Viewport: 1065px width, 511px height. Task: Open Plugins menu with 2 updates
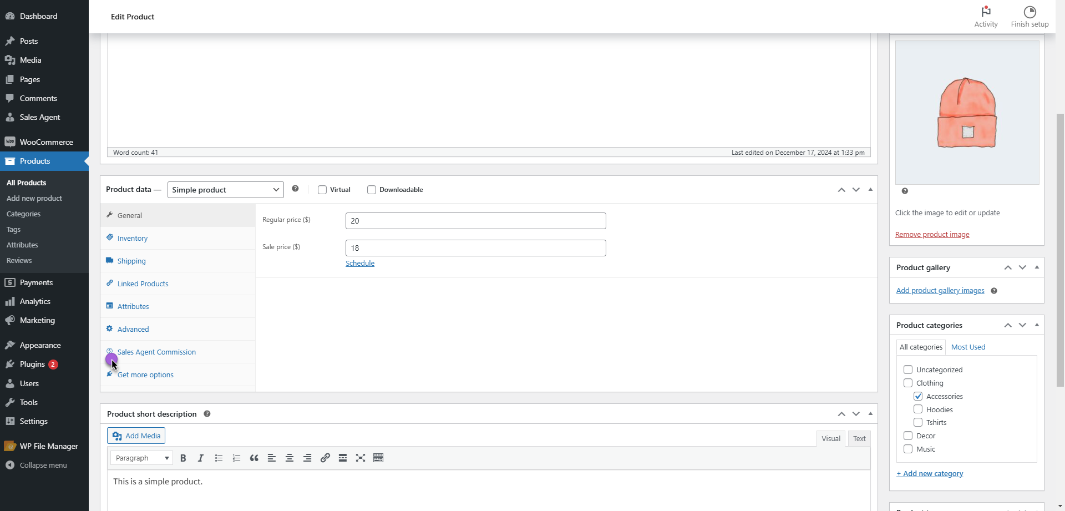pyautogui.click(x=44, y=364)
